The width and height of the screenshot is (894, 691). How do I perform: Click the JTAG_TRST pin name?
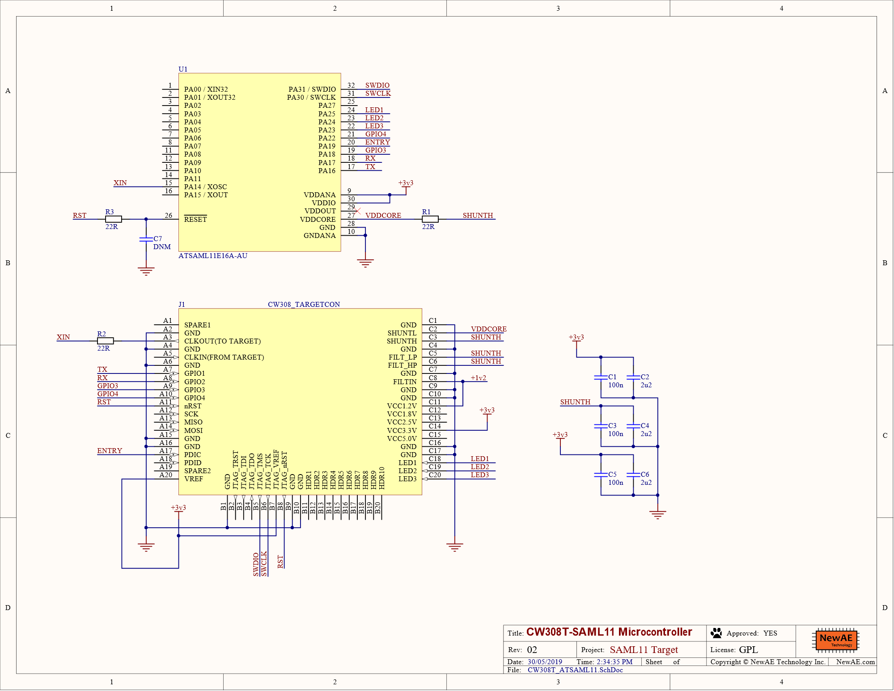(x=235, y=470)
